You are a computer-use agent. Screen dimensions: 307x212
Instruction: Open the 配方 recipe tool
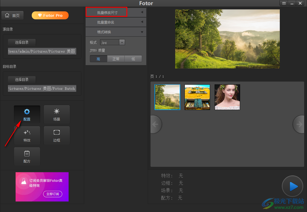pos(27,157)
